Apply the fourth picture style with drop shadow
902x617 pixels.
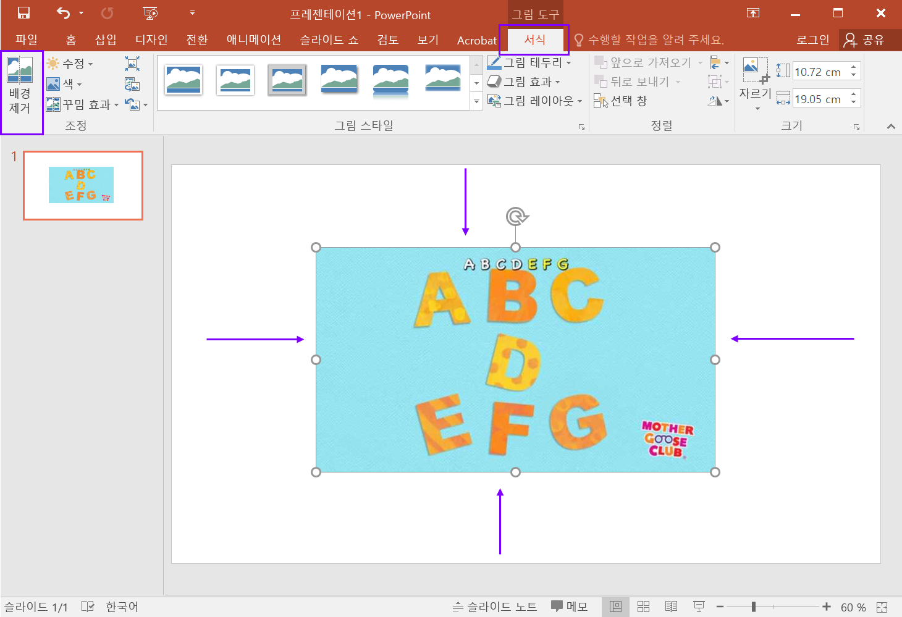pos(339,80)
